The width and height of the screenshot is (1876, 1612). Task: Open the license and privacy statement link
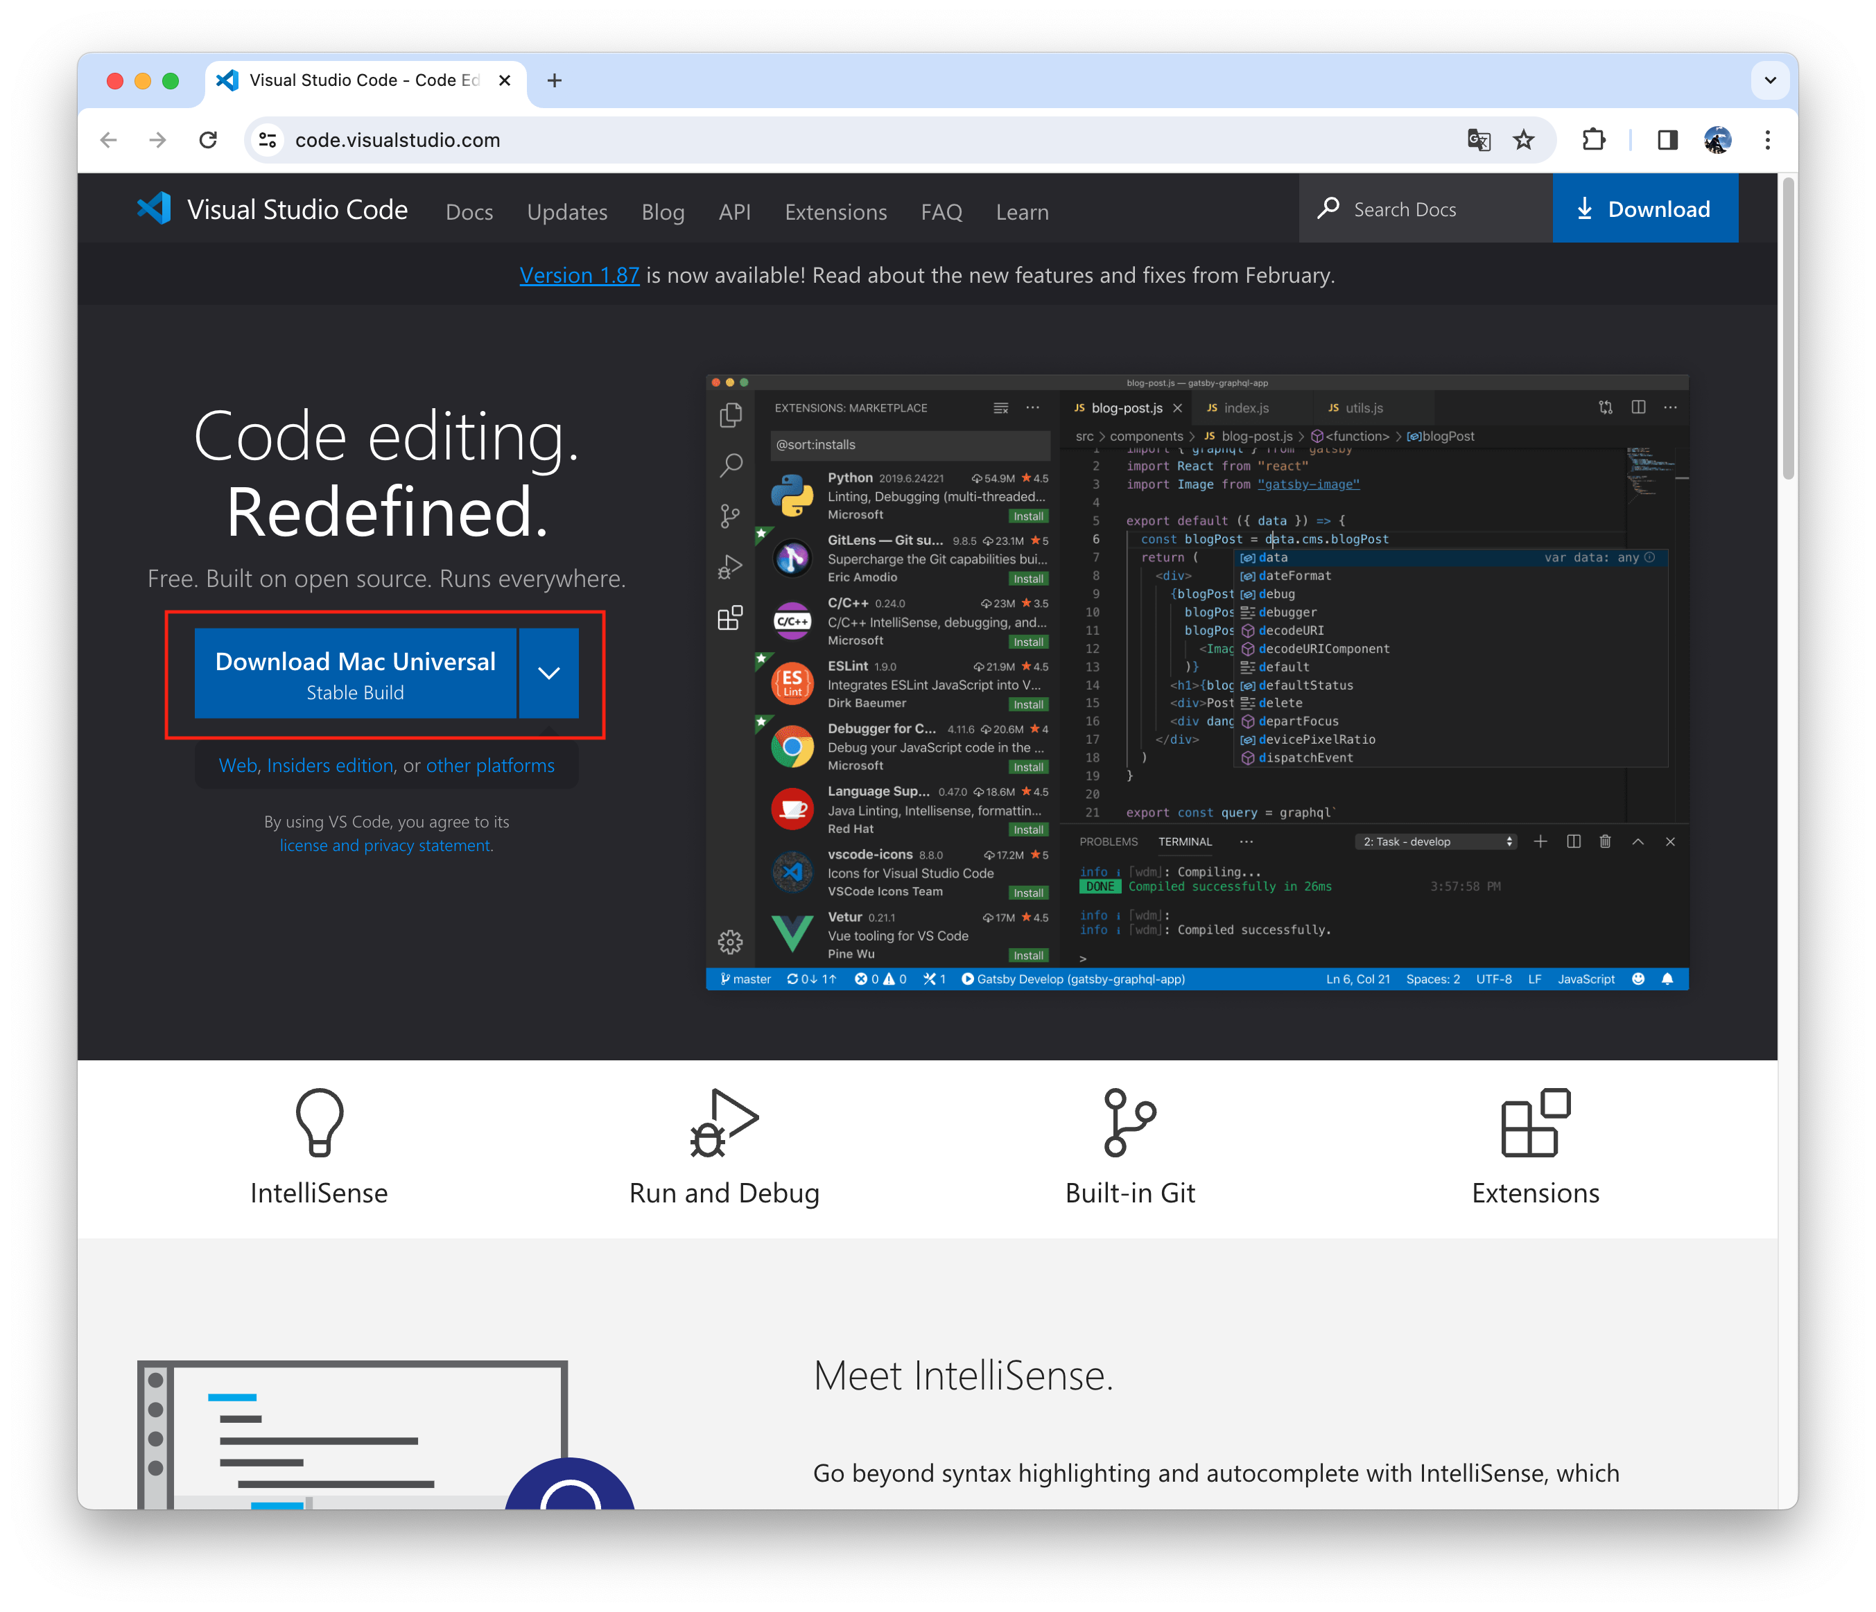pos(385,846)
